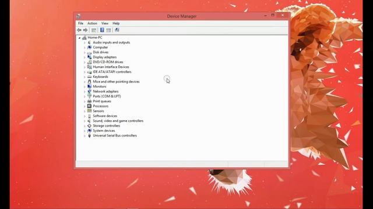Collapse the Home-PC root node
This screenshot has height=209, width=373.
pos(79,38)
